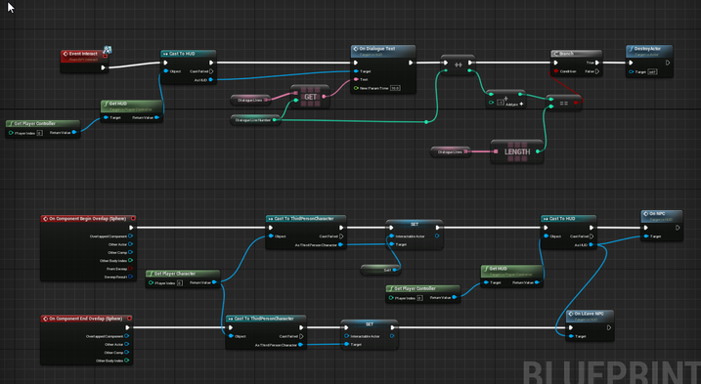Click the Get HUD node in top graph
This screenshot has width=701, height=384.
coord(131,110)
